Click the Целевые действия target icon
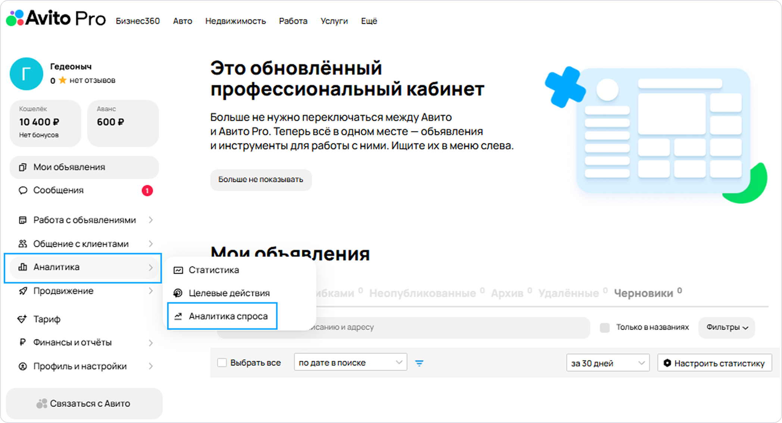The height and width of the screenshot is (423, 782). pos(178,293)
